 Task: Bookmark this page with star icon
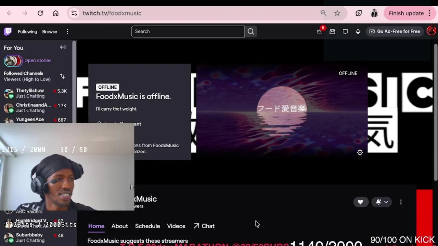337,13
